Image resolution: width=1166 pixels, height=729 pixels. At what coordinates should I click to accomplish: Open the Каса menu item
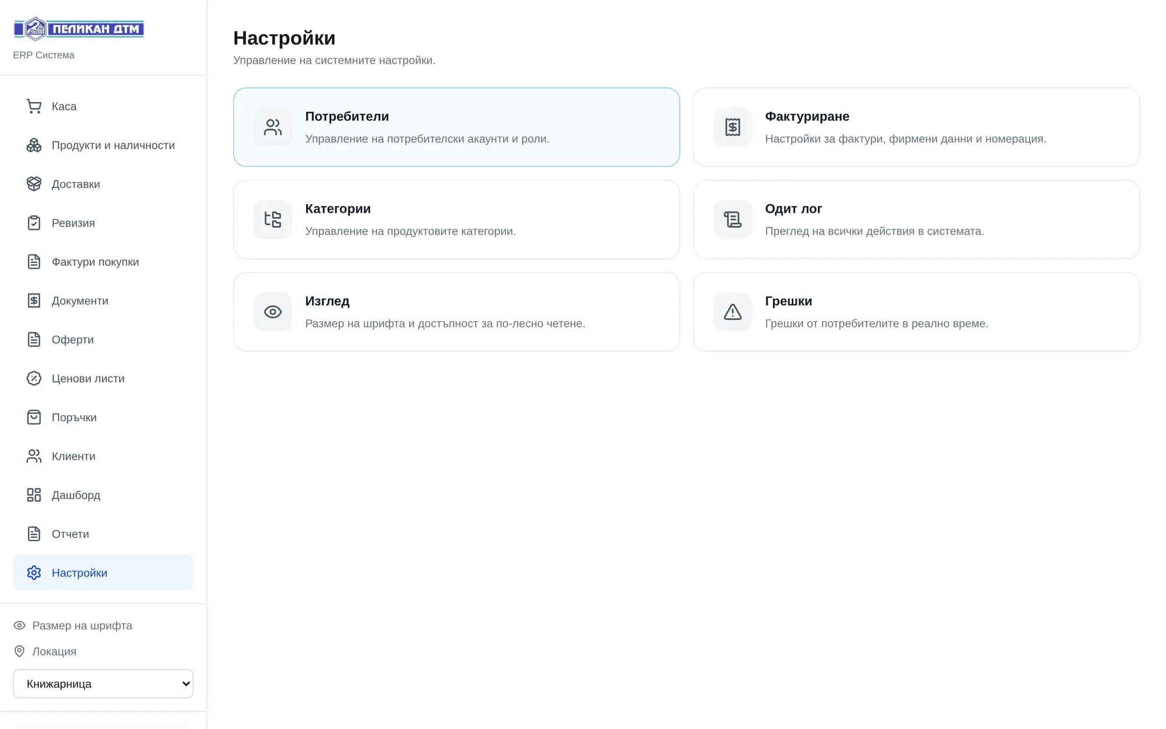coord(103,106)
